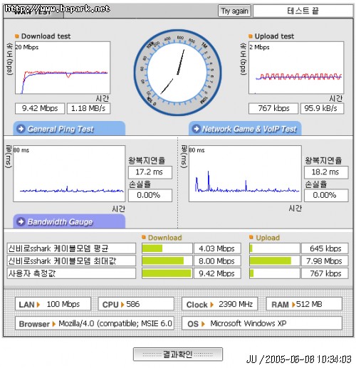Click the orange arrow next to CPU
This screenshot has width=356, height=368.
122,305
